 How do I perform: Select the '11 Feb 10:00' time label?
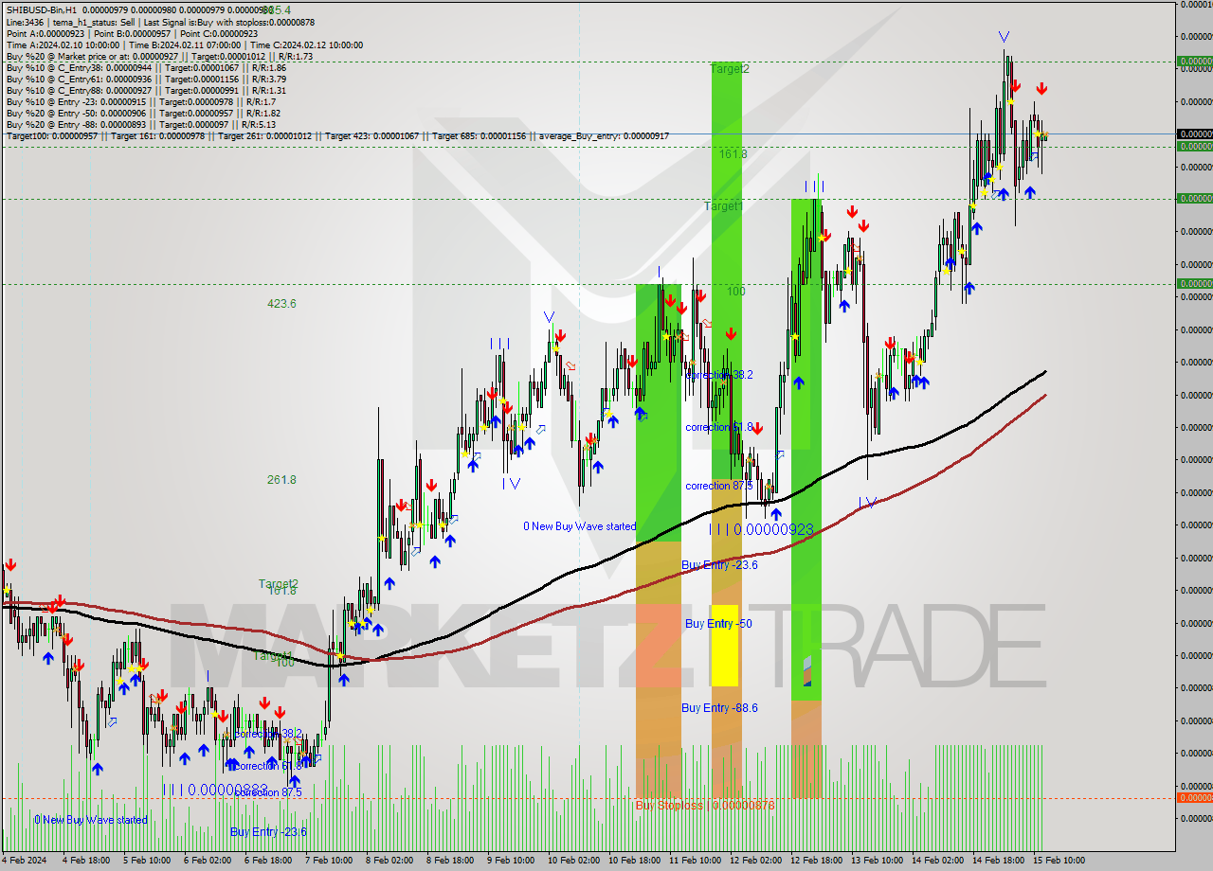(695, 861)
